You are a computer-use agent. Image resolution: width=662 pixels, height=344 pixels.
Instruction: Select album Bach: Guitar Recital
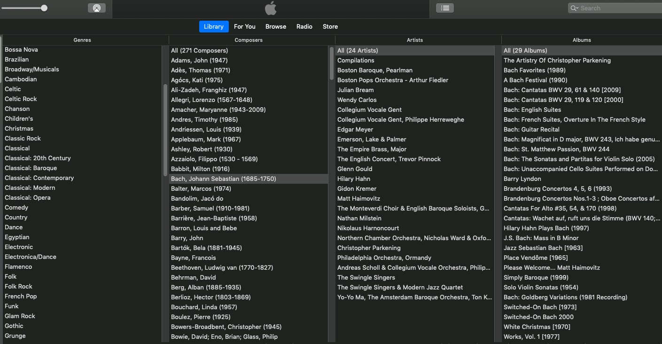[x=531, y=129]
